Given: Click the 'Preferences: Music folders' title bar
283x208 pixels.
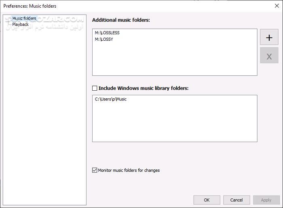Looking at the screenshot, I should [121, 6].
